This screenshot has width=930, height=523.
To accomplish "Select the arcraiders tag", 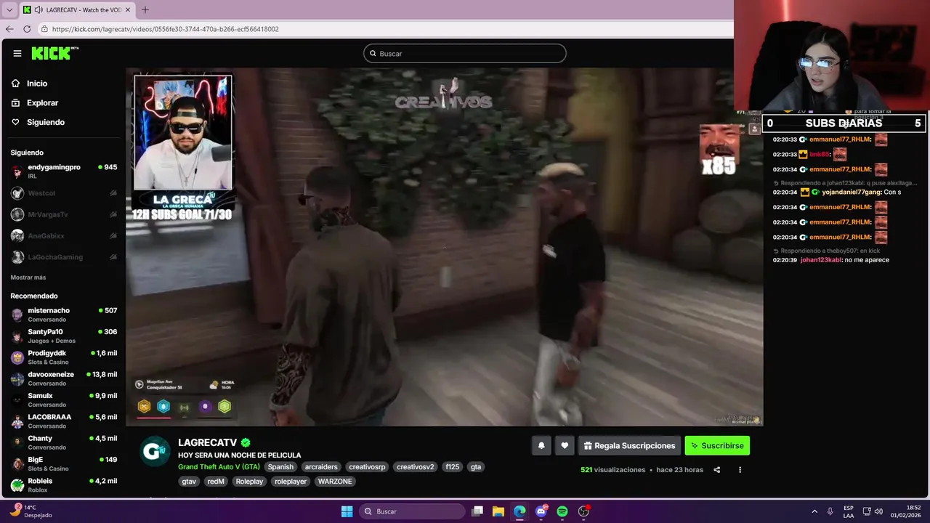I will pos(321,467).
